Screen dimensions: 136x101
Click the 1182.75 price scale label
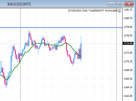click(128, 10)
